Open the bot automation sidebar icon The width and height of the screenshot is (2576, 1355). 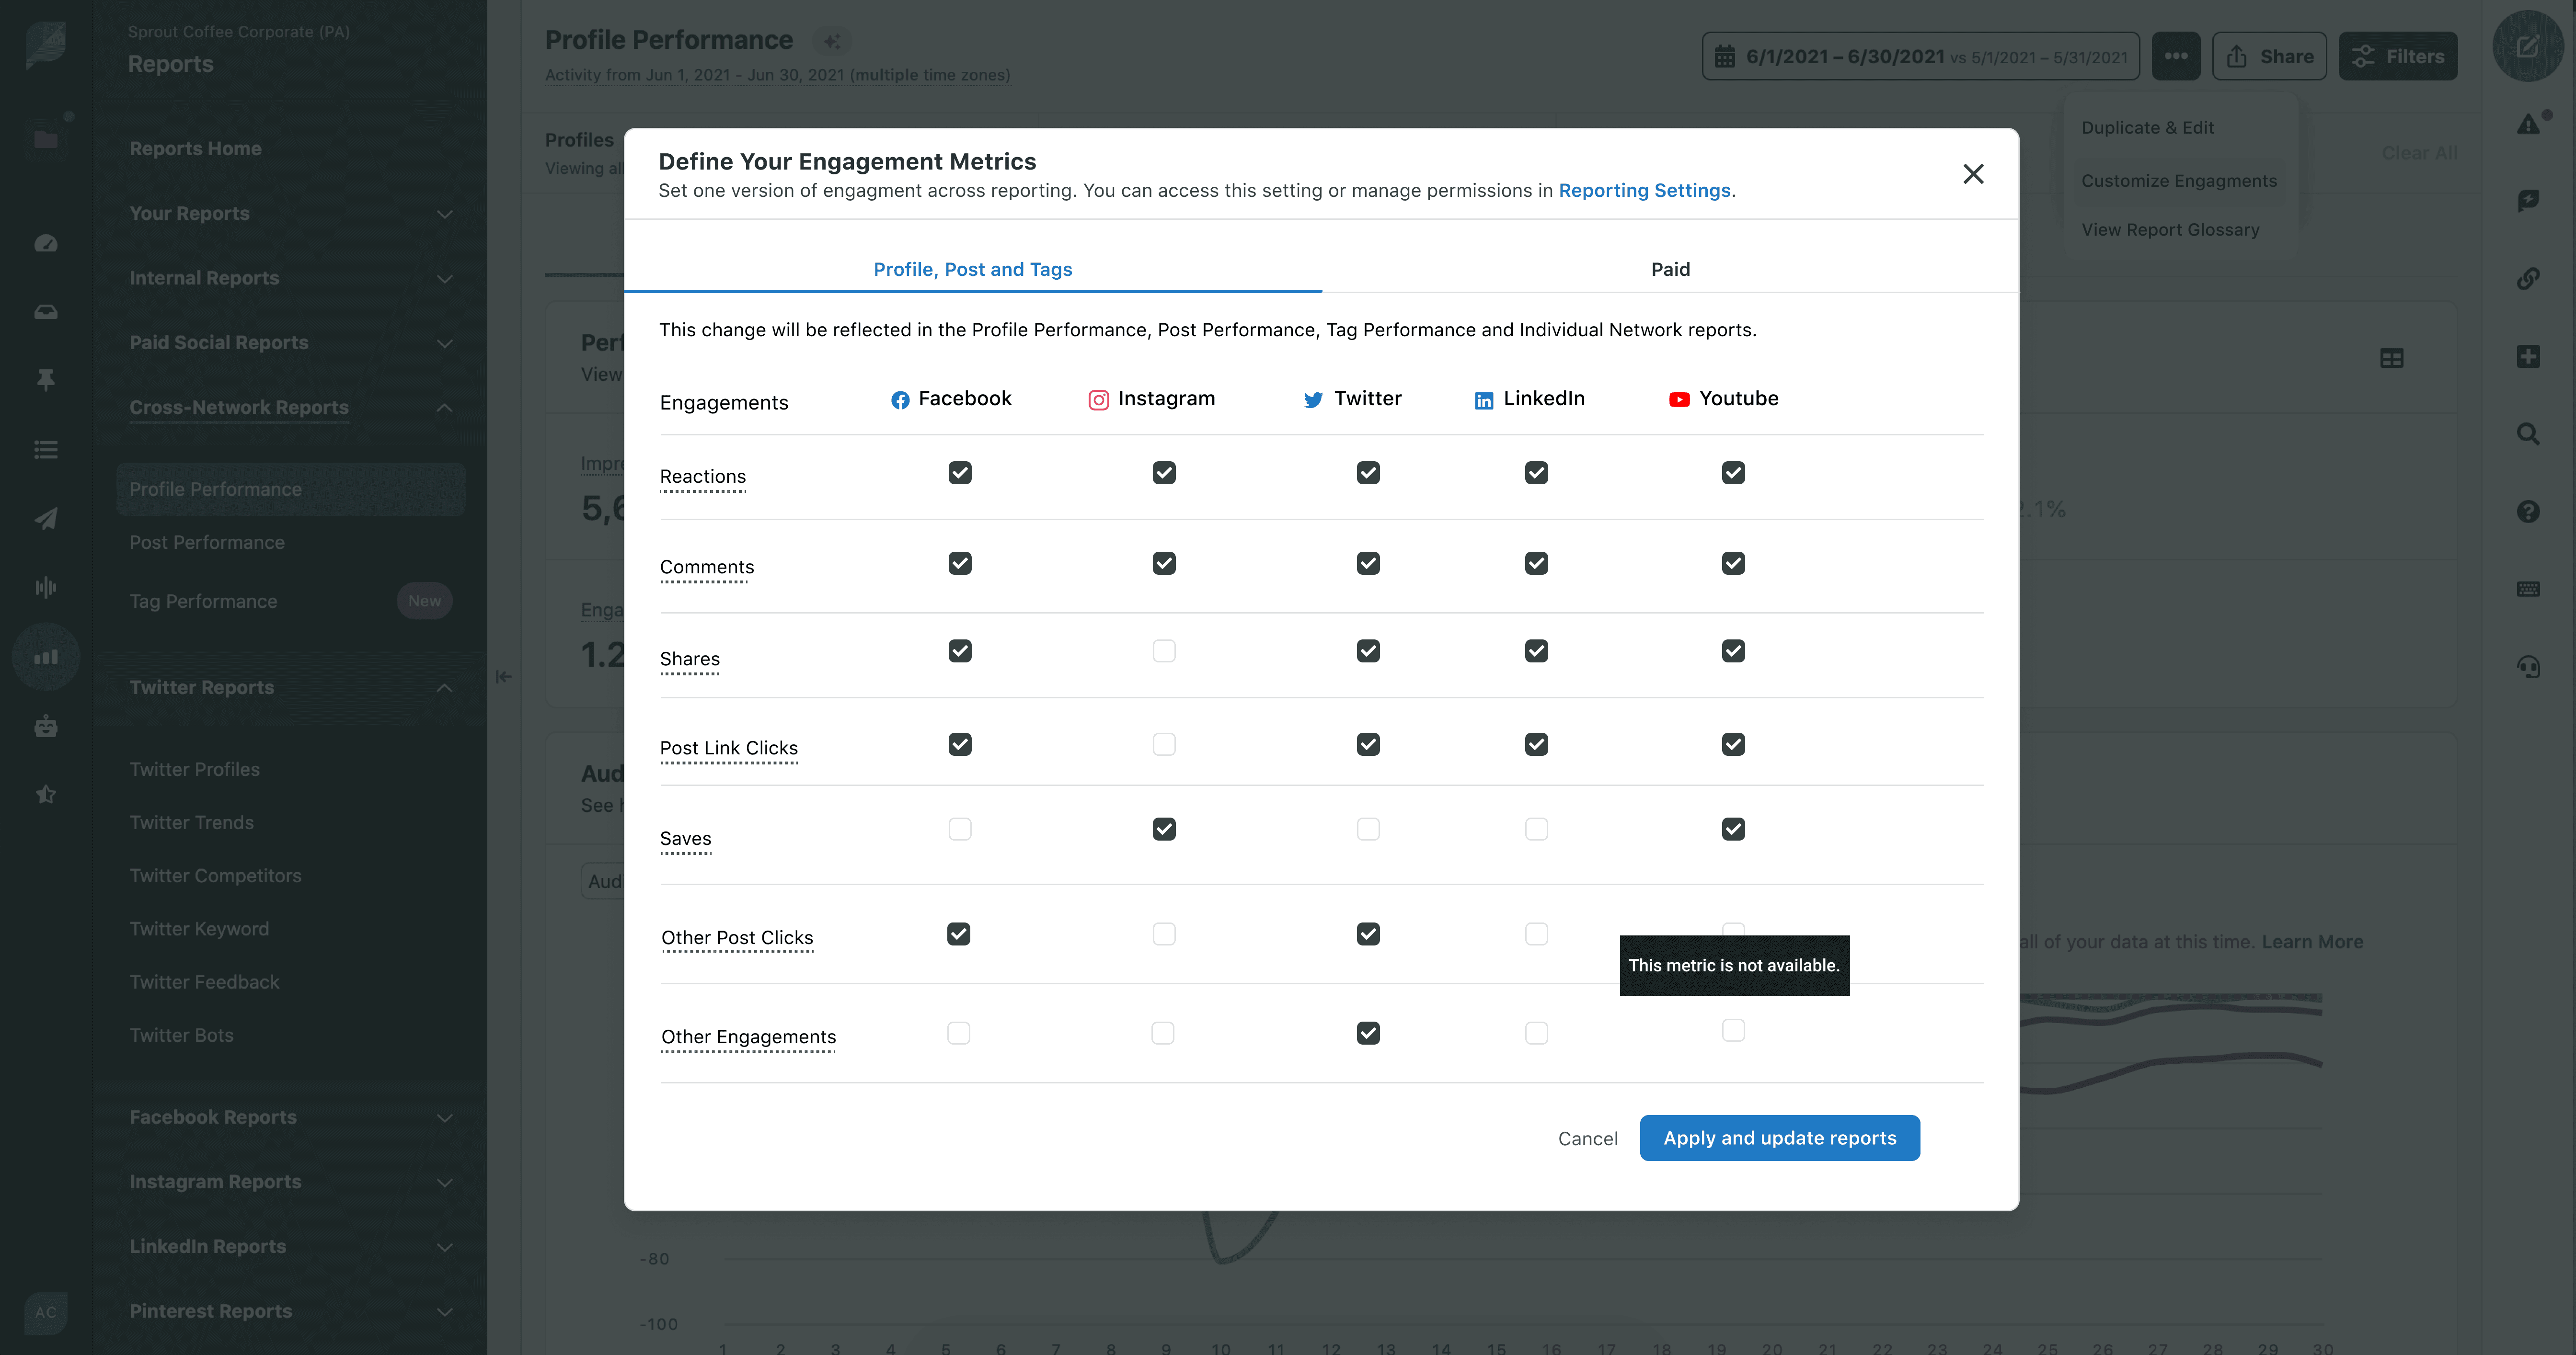click(46, 727)
